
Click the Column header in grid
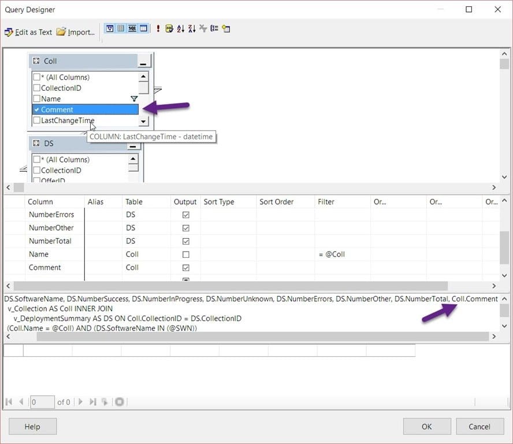[x=55, y=202]
